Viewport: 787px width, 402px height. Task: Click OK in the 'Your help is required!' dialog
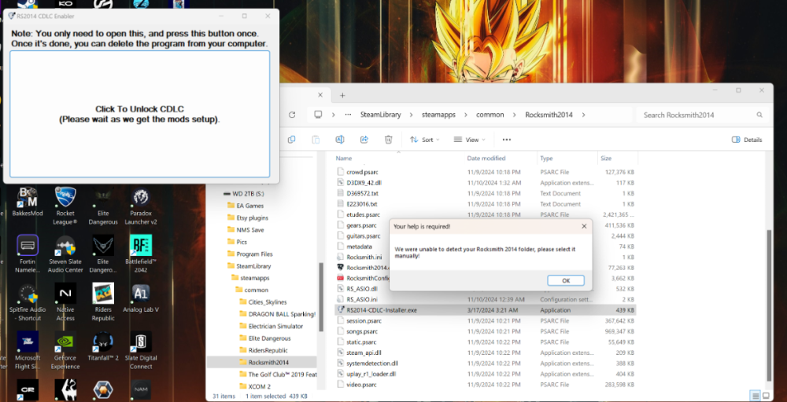(x=566, y=280)
